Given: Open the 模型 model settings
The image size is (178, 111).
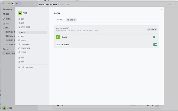Looking at the screenshot, I should [32, 36].
